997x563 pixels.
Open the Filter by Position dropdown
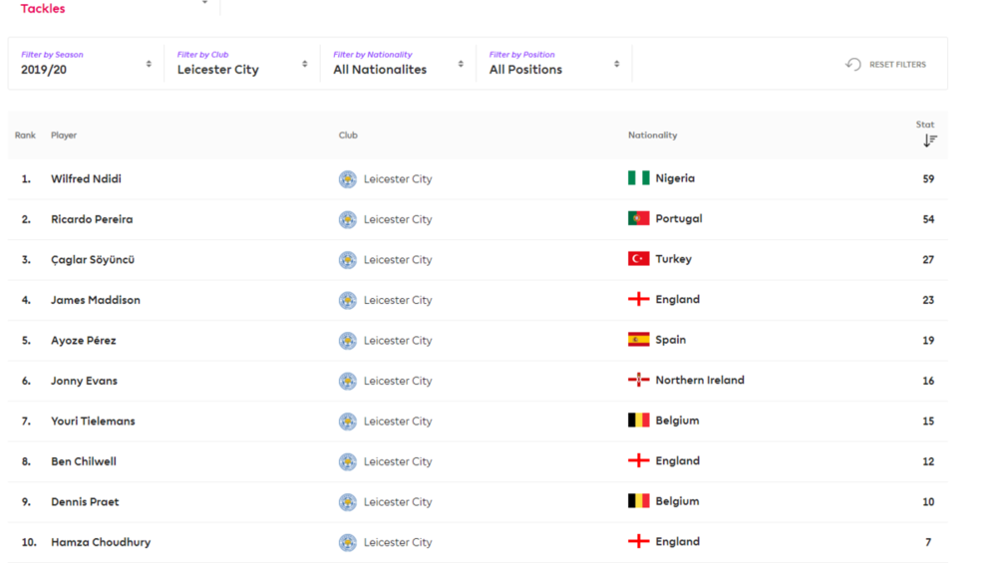pyautogui.click(x=553, y=64)
